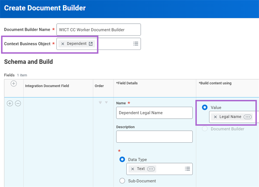This screenshot has height=187, width=259.
Task: Open the Context Business Object prompt list
Action: click(x=136, y=44)
